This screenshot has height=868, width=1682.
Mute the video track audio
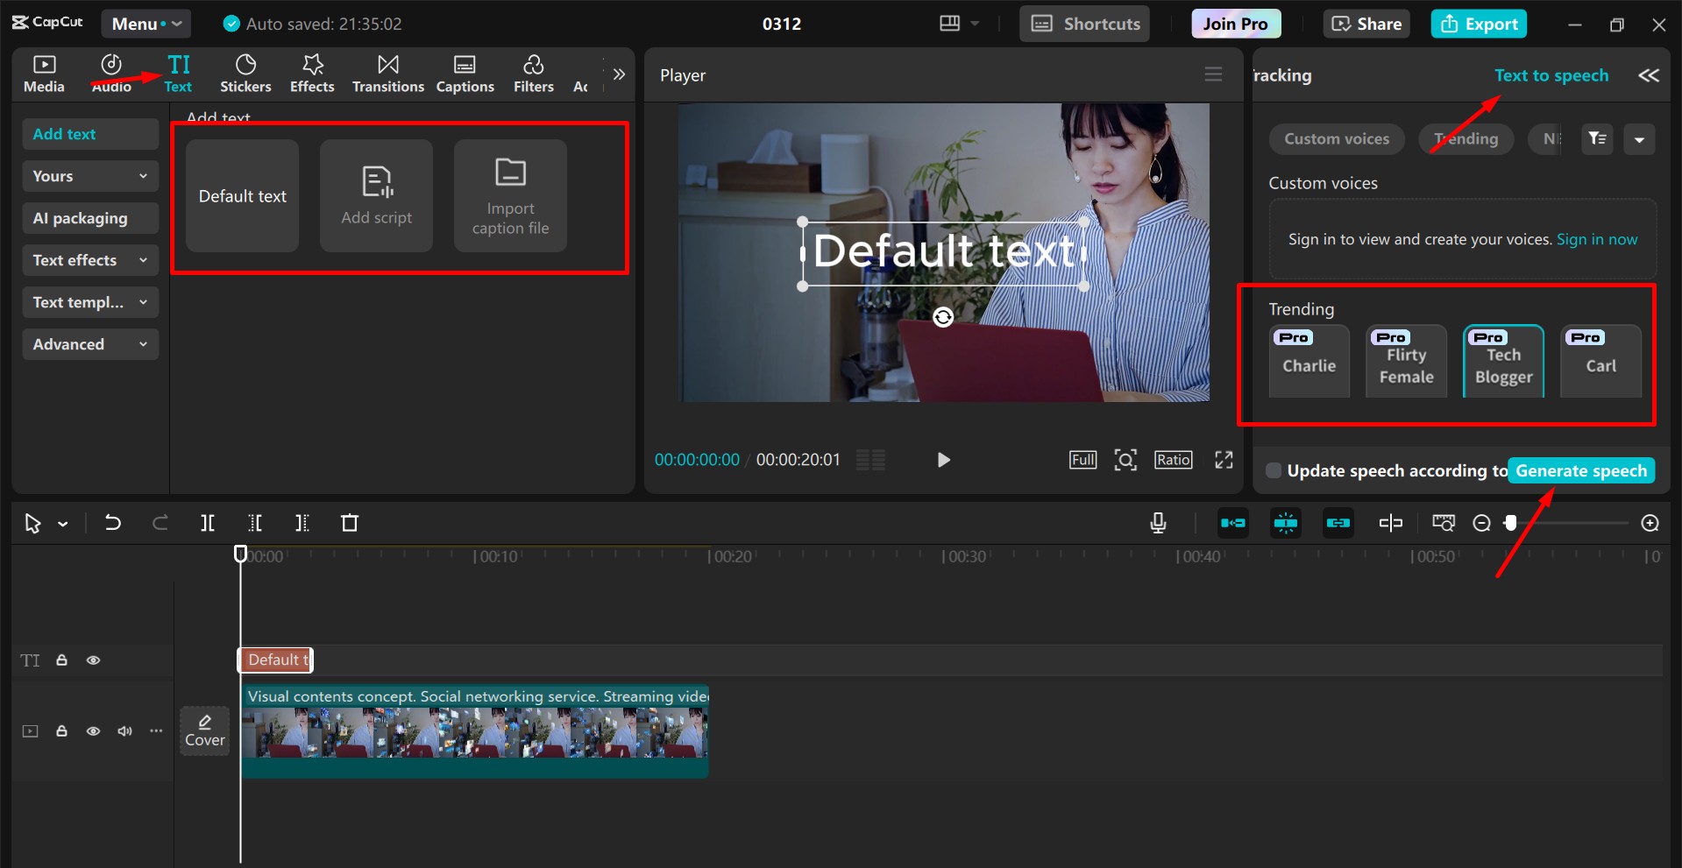[x=124, y=731]
